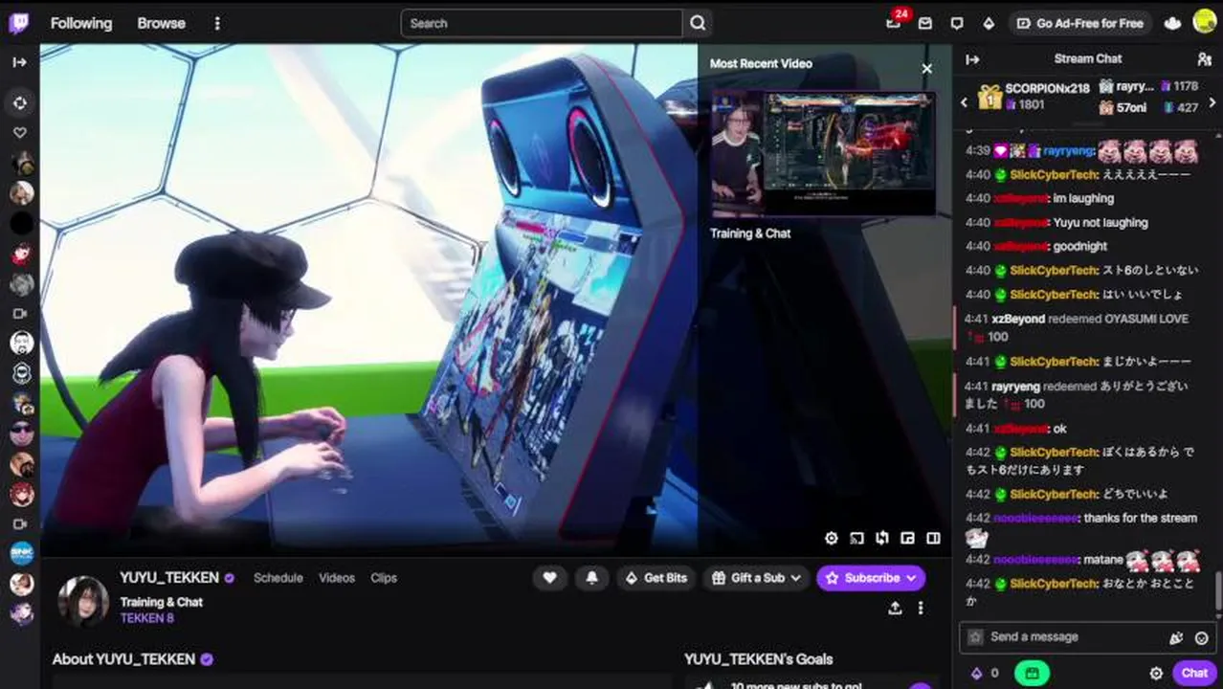Click the YUYU_TEKKEN's Goals heading
Image resolution: width=1223 pixels, height=689 pixels.
coord(758,659)
